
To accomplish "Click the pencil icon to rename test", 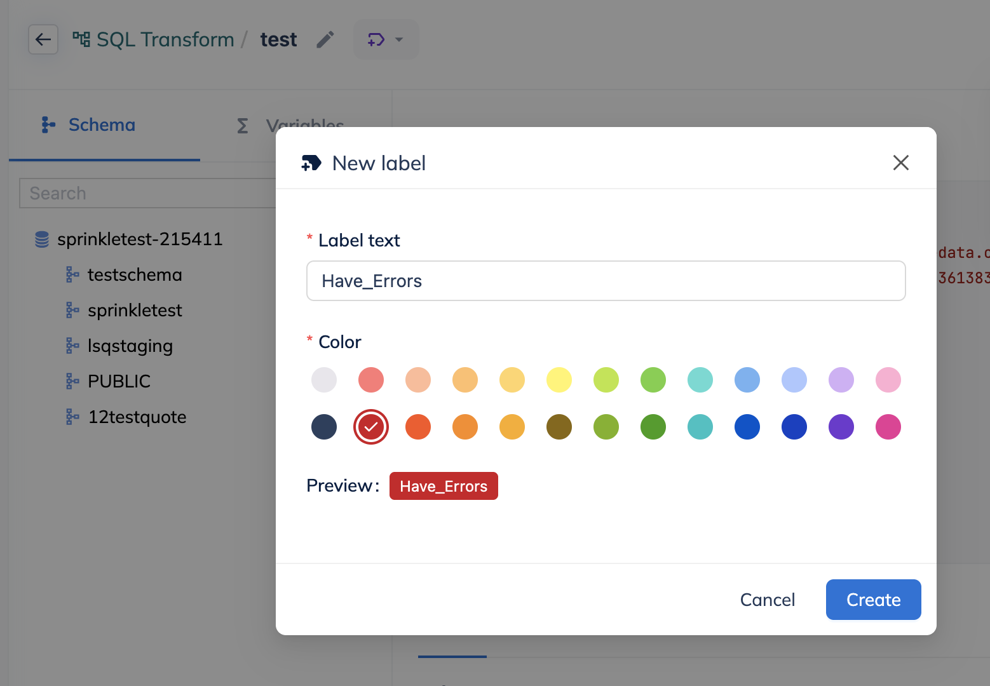I will pos(325,39).
